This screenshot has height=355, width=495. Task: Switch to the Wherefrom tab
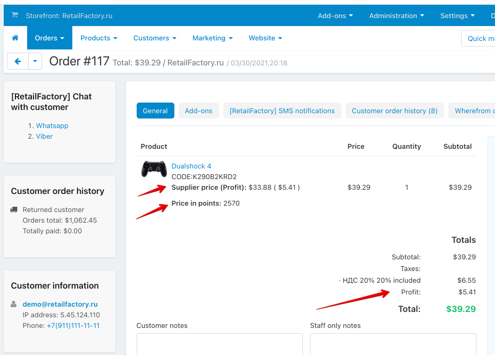point(472,111)
